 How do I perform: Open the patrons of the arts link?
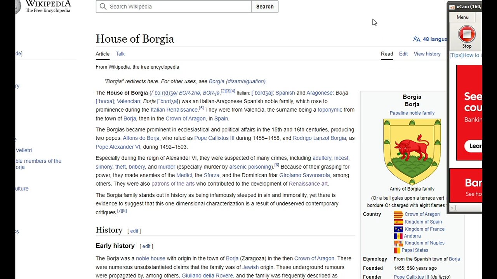(173, 184)
